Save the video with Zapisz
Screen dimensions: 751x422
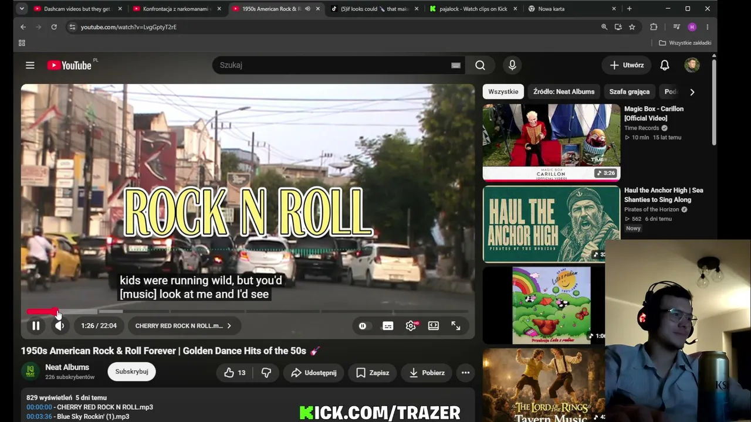tap(372, 373)
